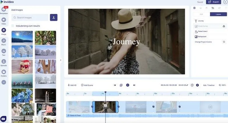Open the Folders sidebar icon
The width and height of the screenshot is (228, 123).
pyautogui.click(x=4, y=72)
